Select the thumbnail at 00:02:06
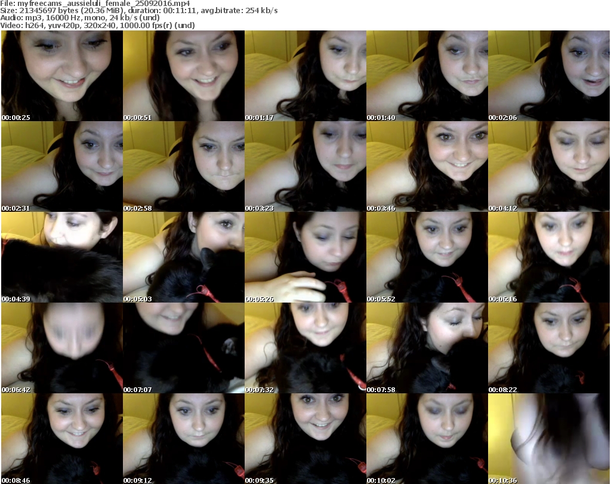This screenshot has width=611, height=484. (548, 76)
